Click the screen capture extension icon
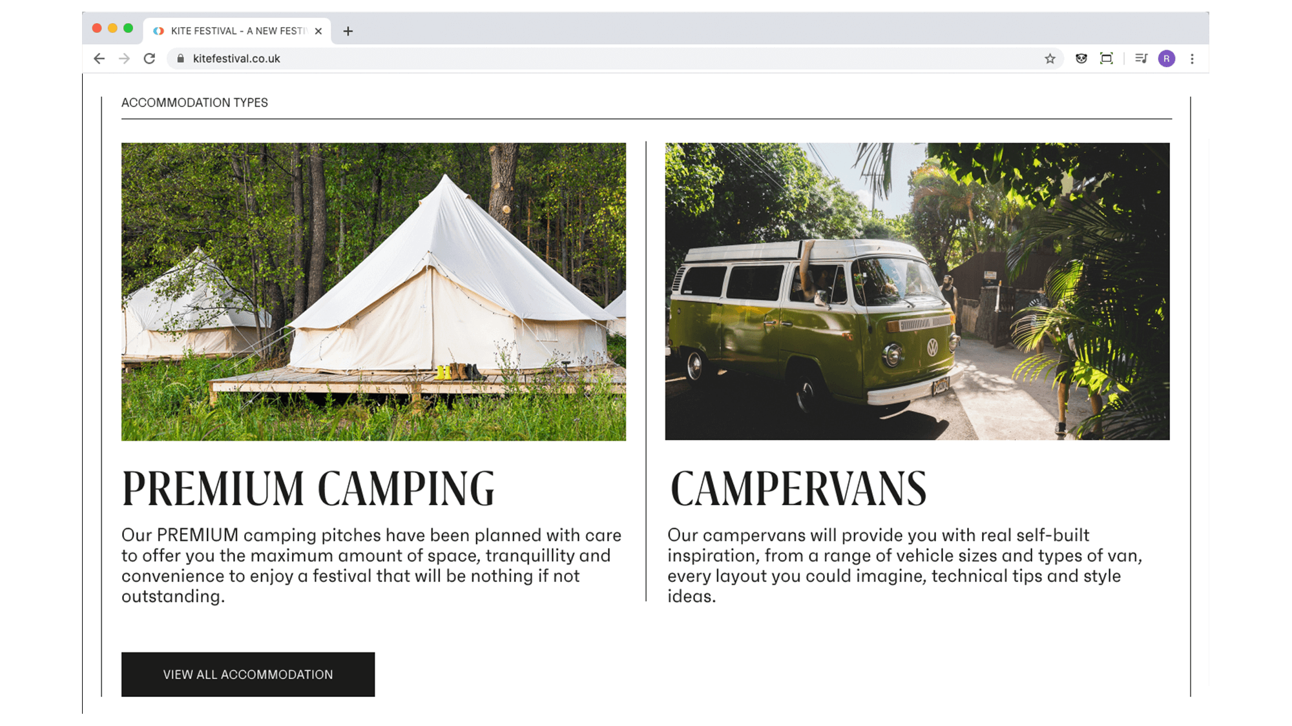1292x726 pixels. point(1107,59)
